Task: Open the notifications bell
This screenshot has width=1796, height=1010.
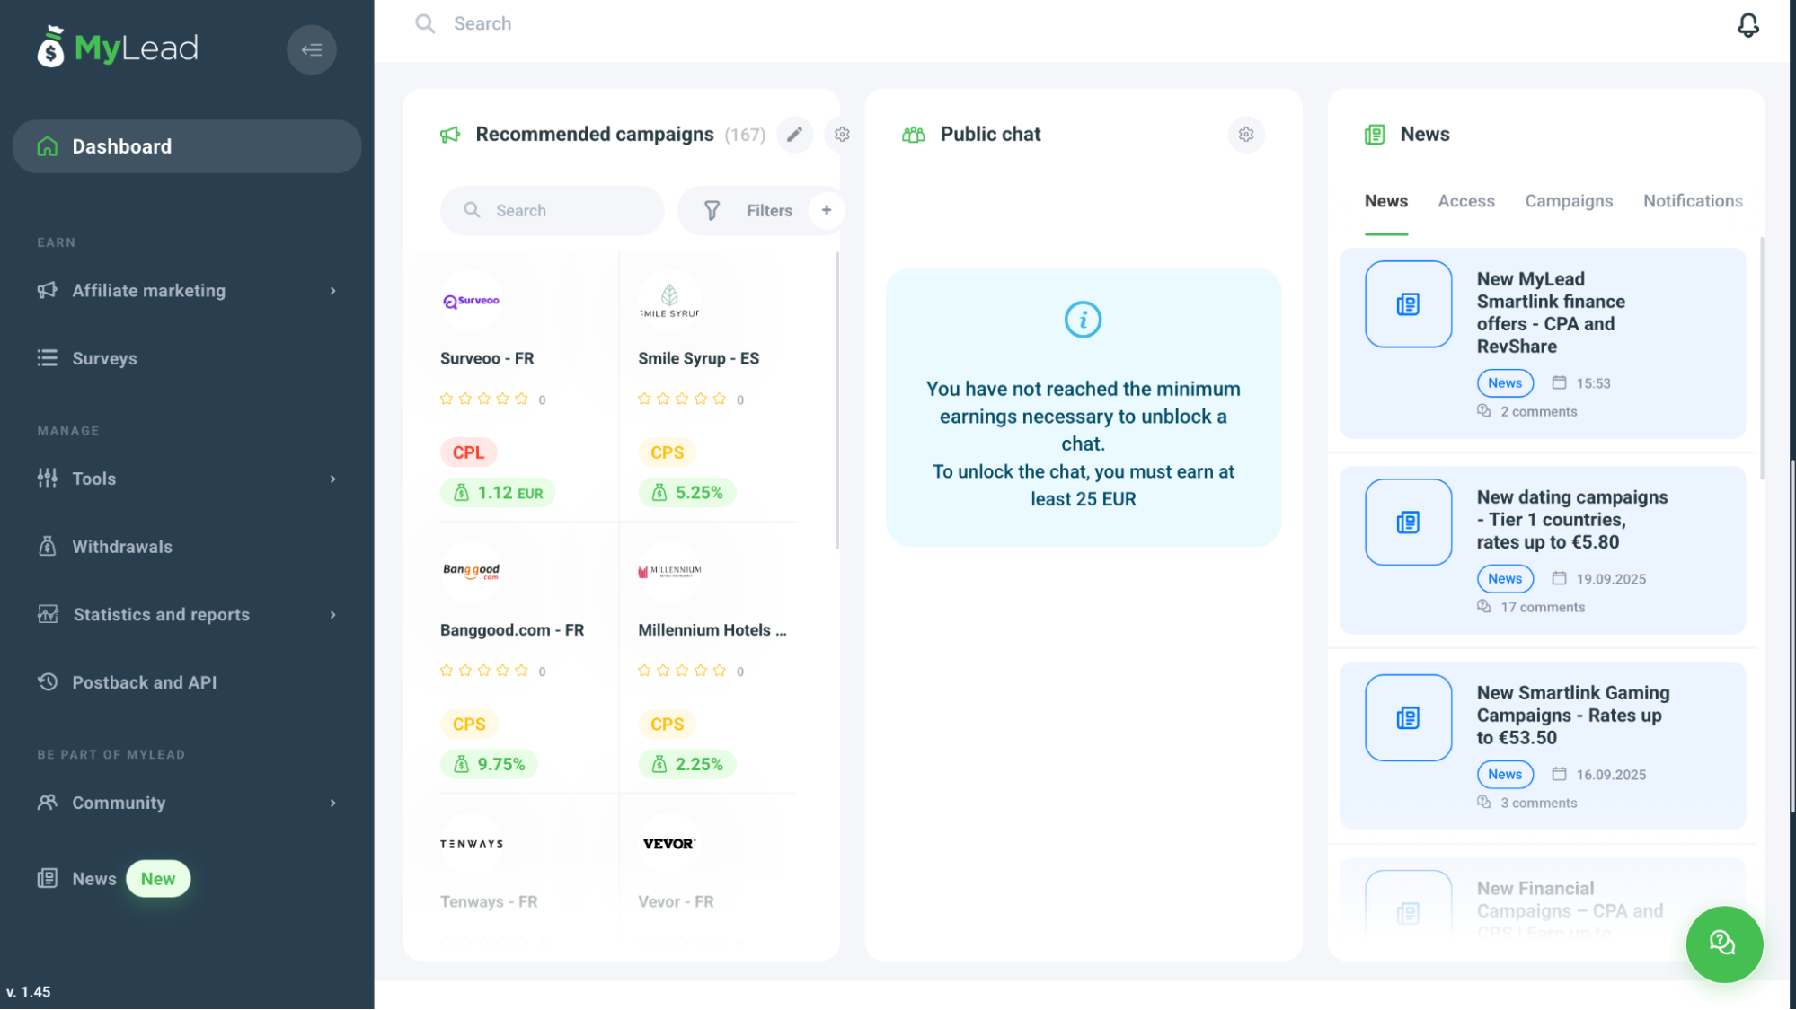Action: 1747,24
